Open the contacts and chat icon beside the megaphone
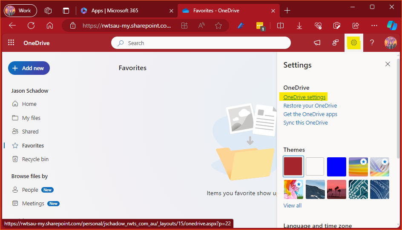 click(335, 43)
